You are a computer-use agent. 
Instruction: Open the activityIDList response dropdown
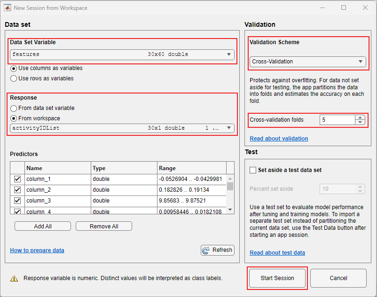(228, 128)
